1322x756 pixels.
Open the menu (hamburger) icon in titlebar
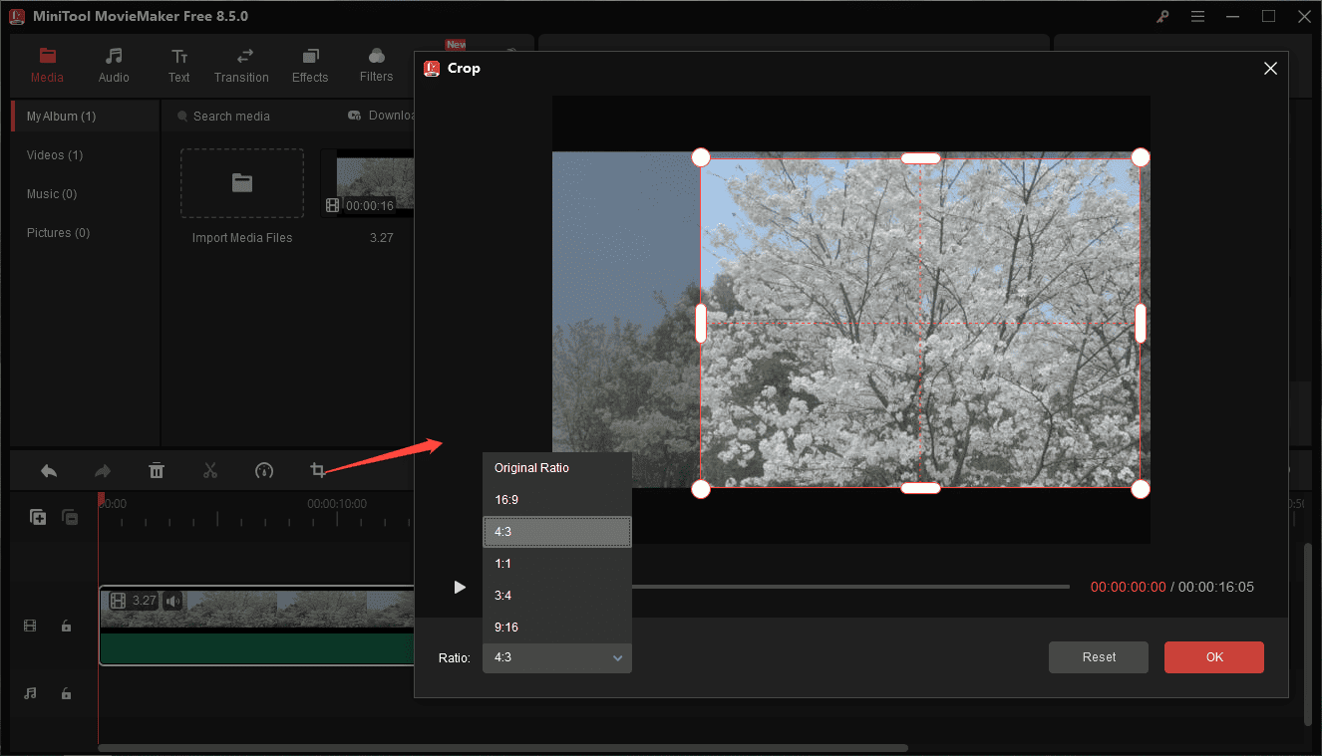[x=1197, y=16]
